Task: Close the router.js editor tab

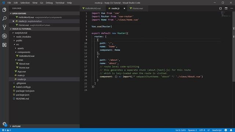Action: (x=124, y=8)
